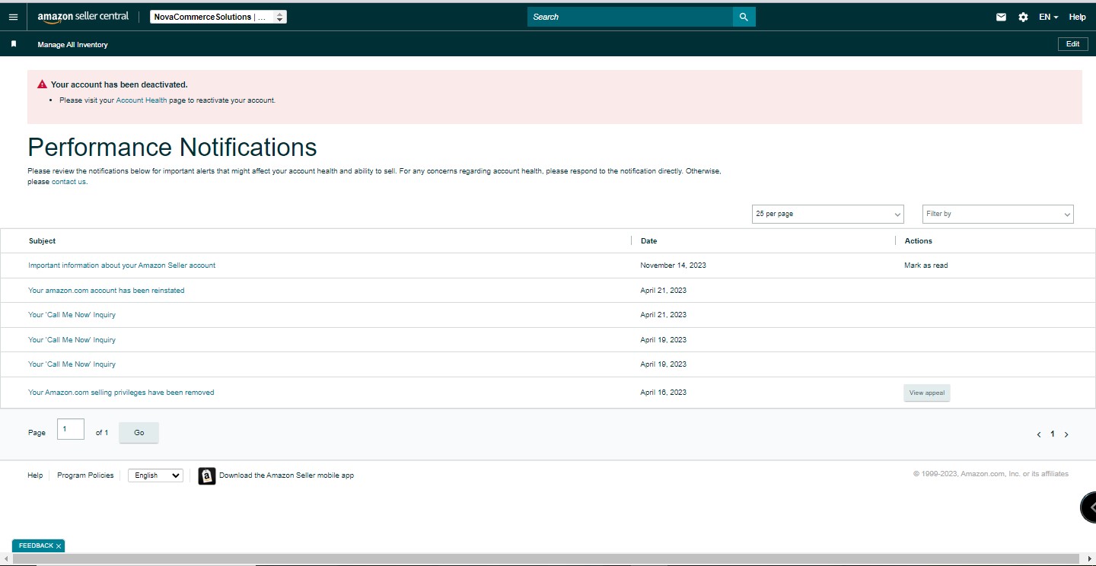Click the contact us link

[x=68, y=182]
